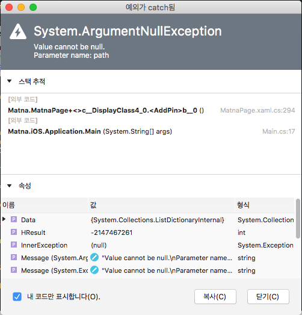The height and width of the screenshot is (315, 302).
Task: Collapse the 스택 추적 section
Action: tap(9, 81)
